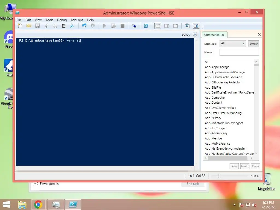Select the A: entry in command list
Viewport: 280px width, 210px height.
point(206,62)
